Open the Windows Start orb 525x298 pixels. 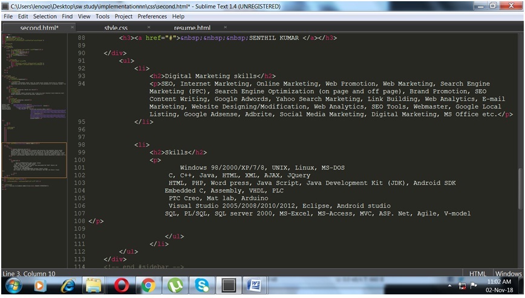pos(14,286)
